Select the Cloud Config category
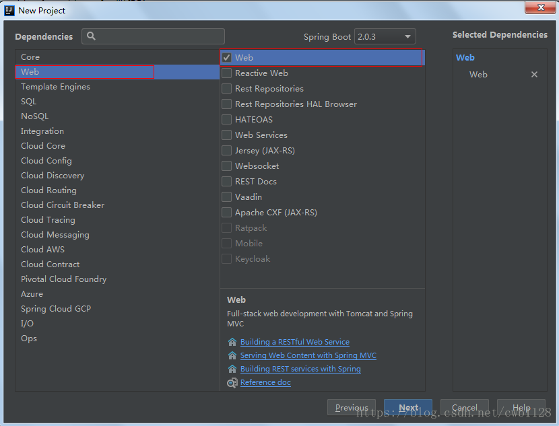The image size is (559, 426). pos(117,161)
